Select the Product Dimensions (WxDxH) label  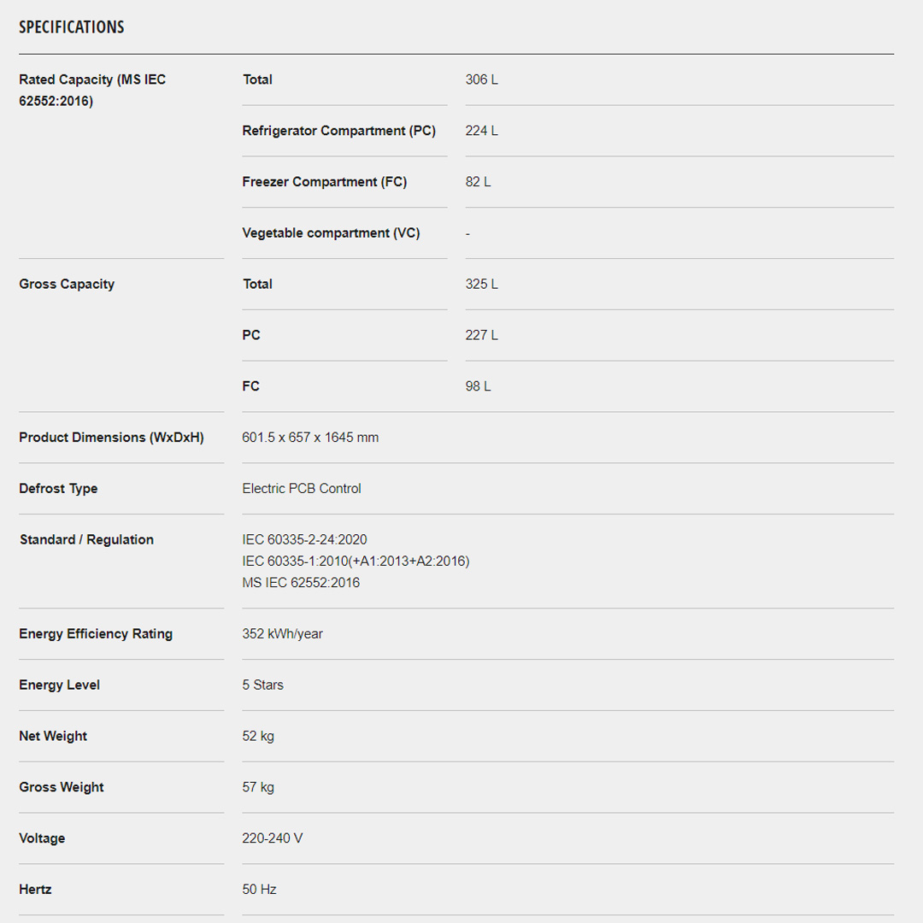pos(111,438)
